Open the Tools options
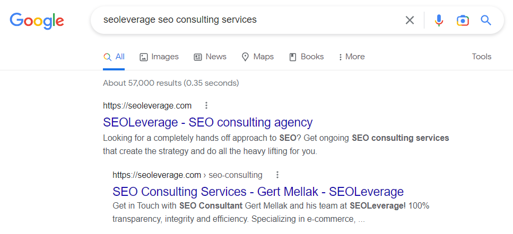513x234 pixels. (x=482, y=57)
